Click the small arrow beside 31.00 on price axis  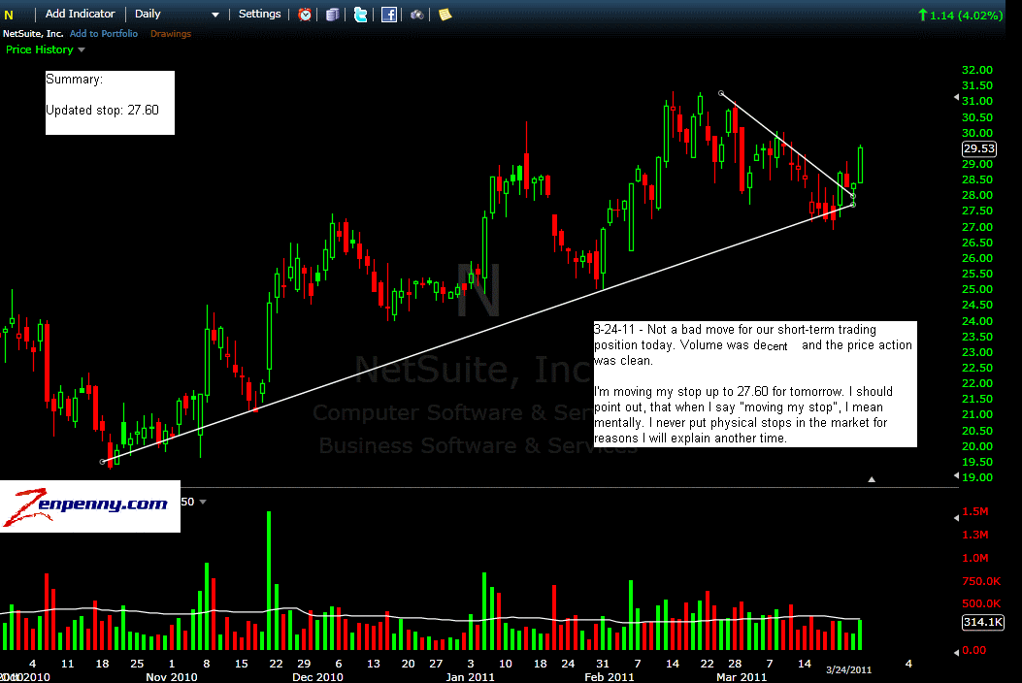[956, 98]
